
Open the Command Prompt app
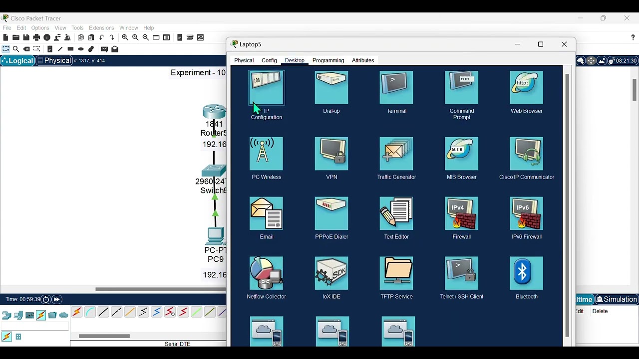coord(461,88)
